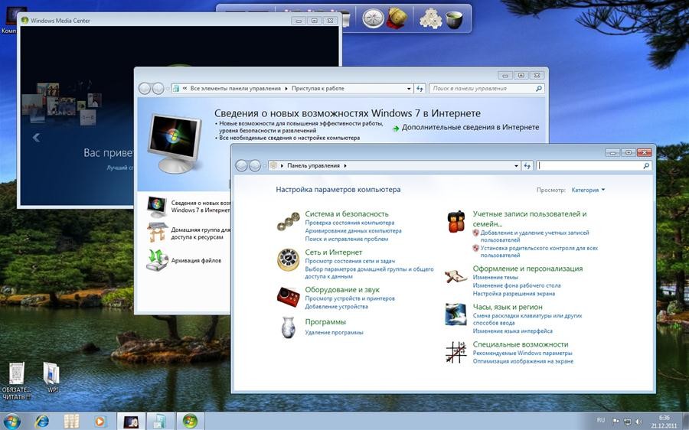Open 'Часы, язык и регион' category link
Image resolution: width=689 pixels, height=430 pixels.
click(x=508, y=307)
